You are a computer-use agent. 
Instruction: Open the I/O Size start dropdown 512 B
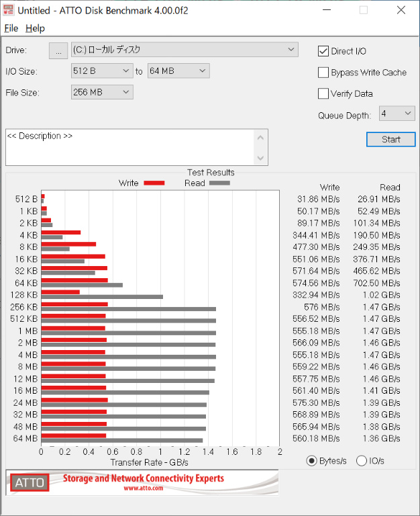(x=102, y=71)
